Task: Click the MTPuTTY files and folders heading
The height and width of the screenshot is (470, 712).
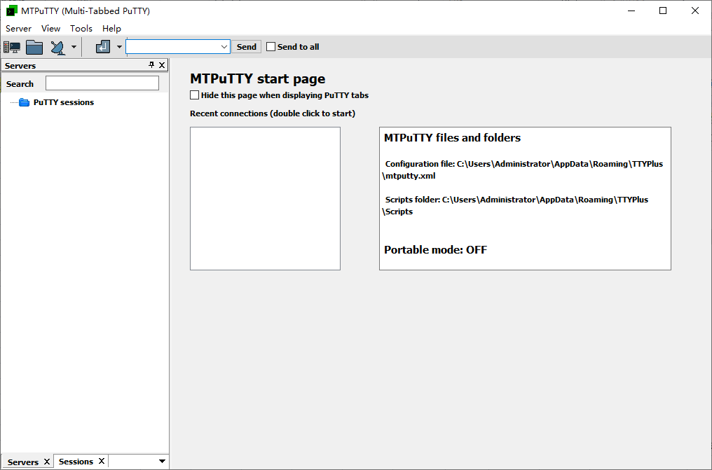Action: (x=452, y=138)
